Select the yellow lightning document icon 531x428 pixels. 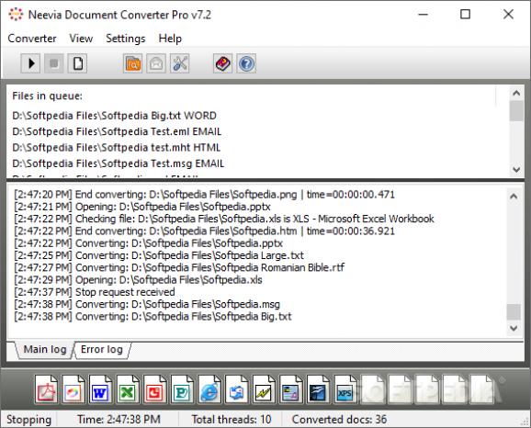coord(264,389)
